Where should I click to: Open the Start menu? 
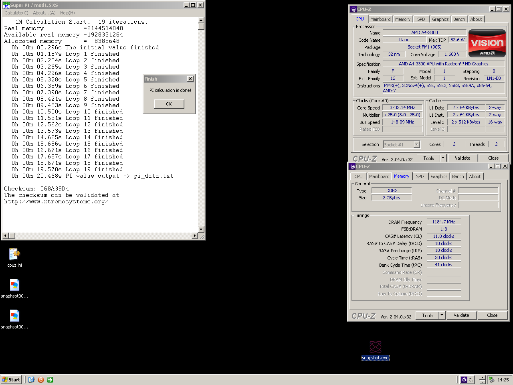pyautogui.click(x=11, y=380)
